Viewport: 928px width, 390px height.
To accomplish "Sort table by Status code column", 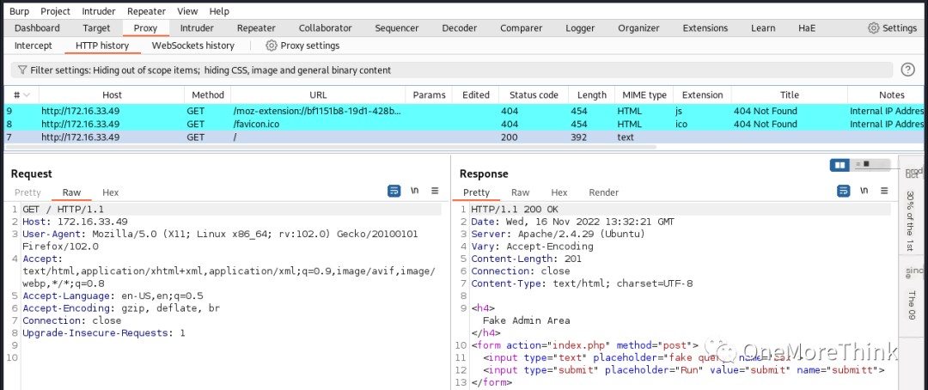I will coord(534,94).
